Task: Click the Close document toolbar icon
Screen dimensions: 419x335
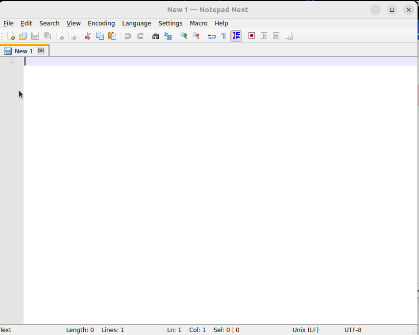Action: 60,36
